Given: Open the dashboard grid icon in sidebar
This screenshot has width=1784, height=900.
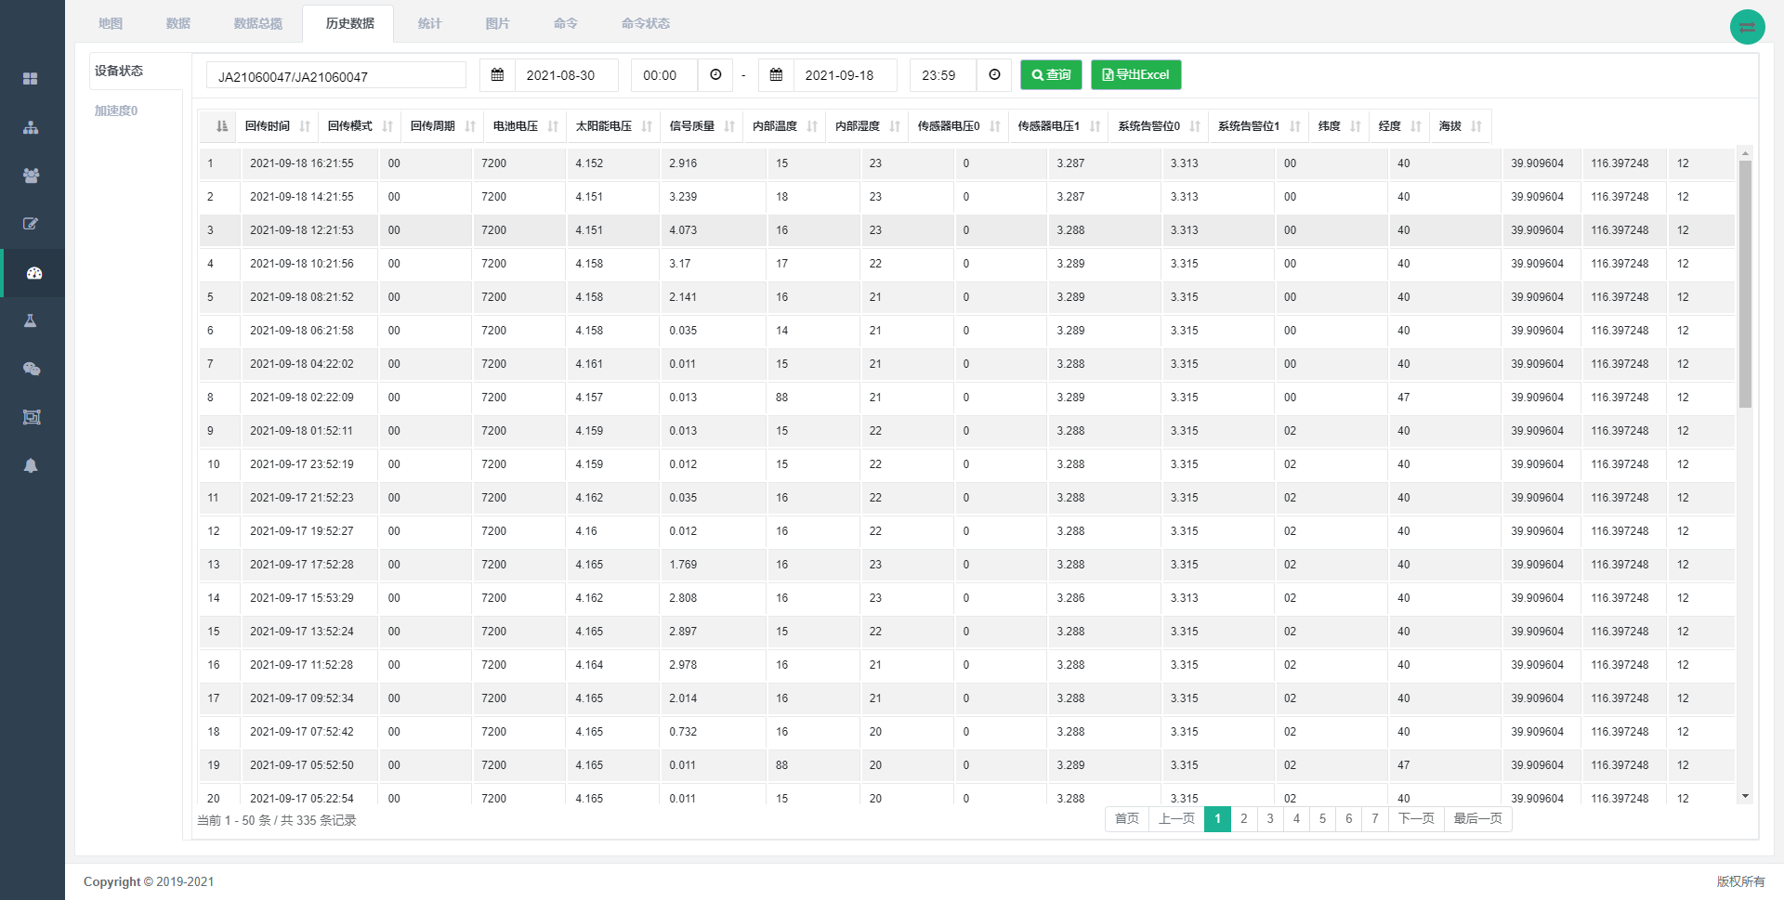Looking at the screenshot, I should tap(31, 79).
